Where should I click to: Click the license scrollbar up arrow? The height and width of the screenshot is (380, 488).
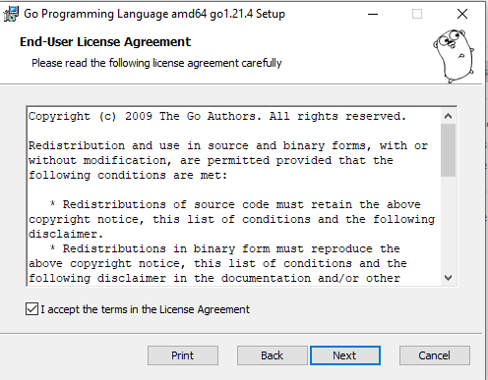tap(448, 116)
